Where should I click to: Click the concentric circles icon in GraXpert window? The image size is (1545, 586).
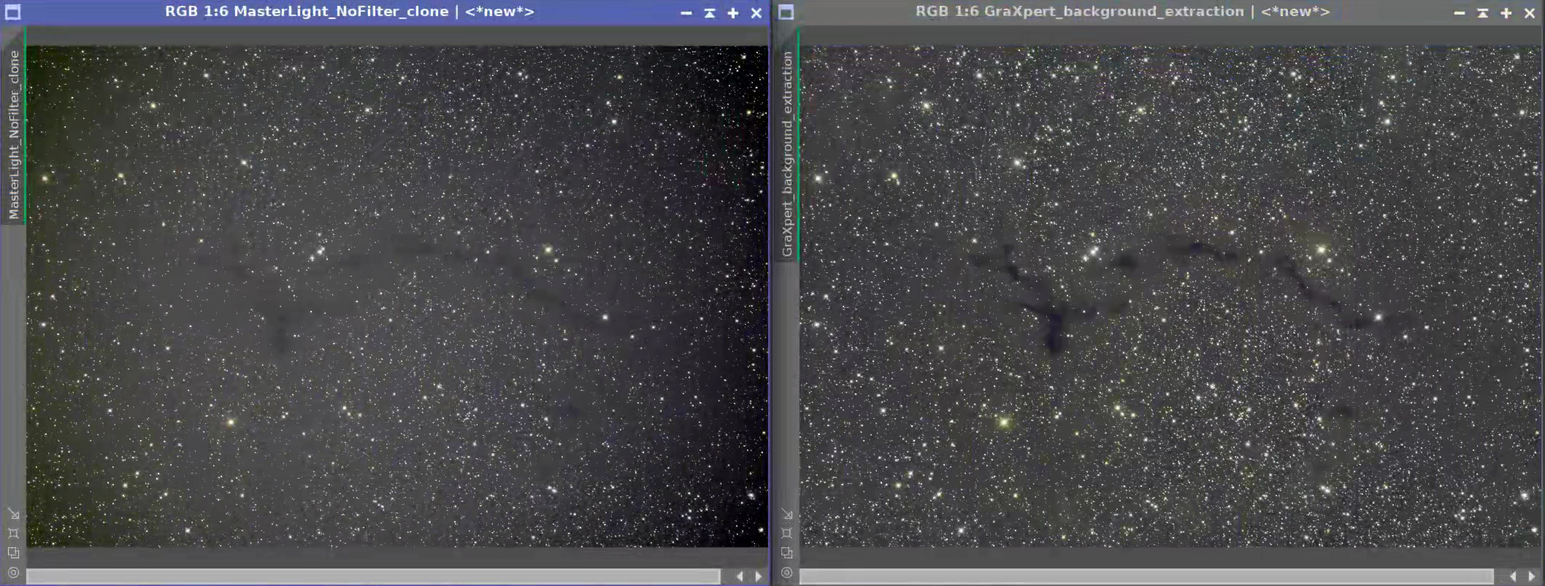coord(786,573)
